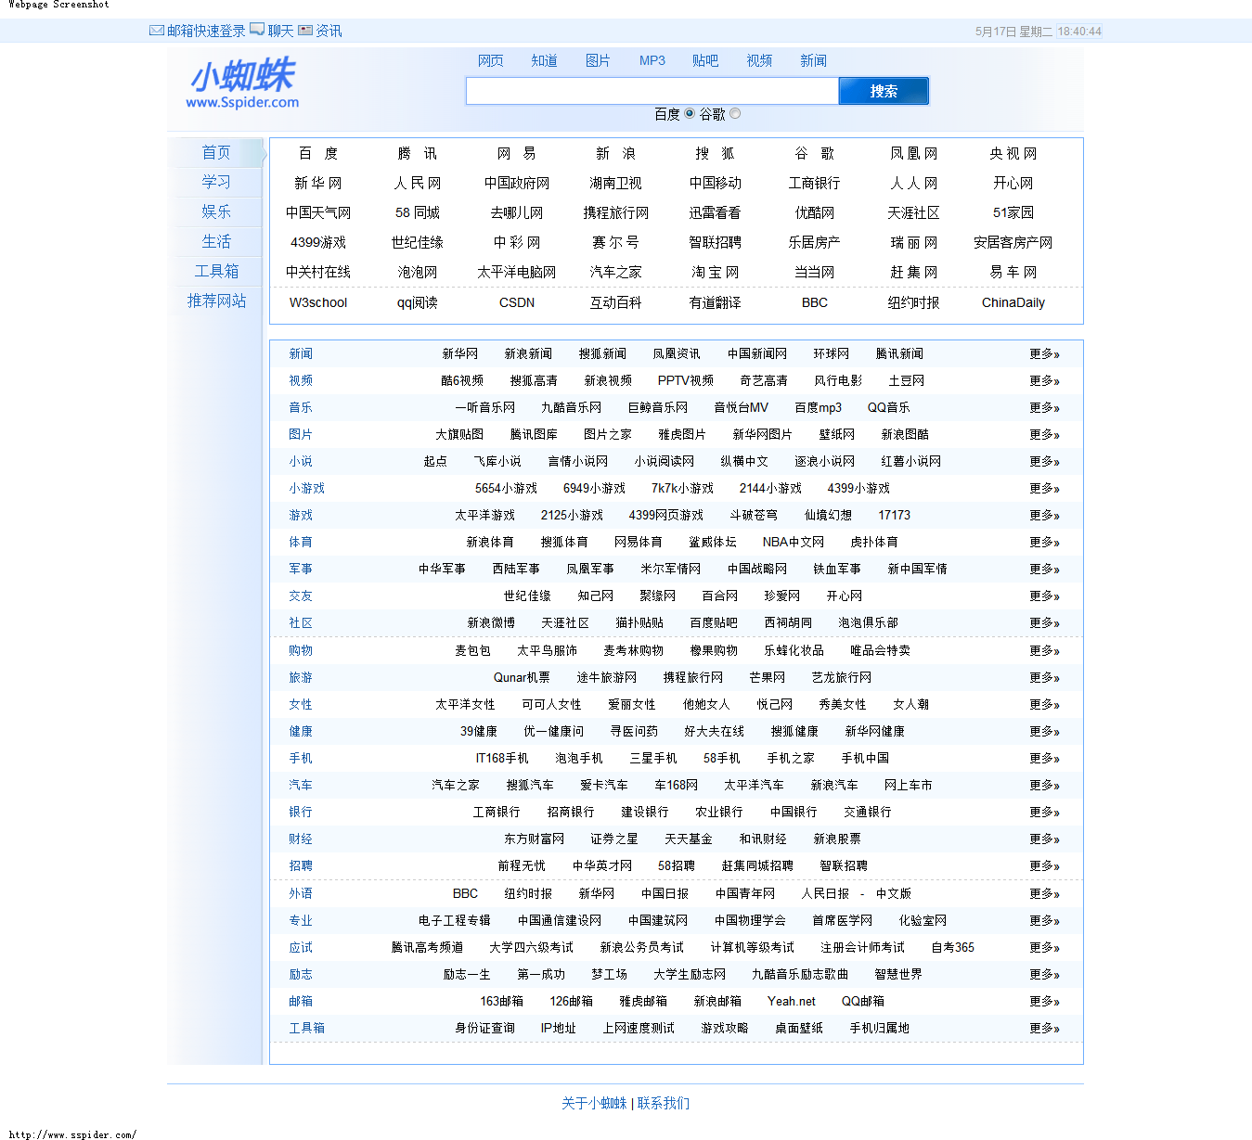Viewport: 1252px width, 1140px height.
Task: Select the 百度 search engine radio button
Action: click(690, 114)
